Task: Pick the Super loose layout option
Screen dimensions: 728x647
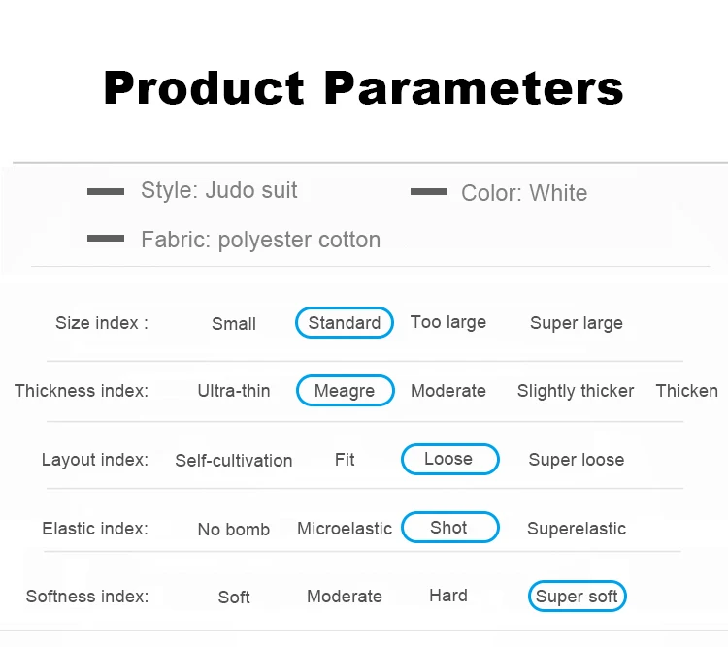Action: pos(577,460)
